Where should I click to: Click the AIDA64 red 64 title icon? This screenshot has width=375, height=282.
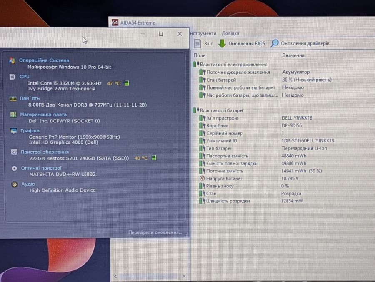pyautogui.click(x=115, y=22)
